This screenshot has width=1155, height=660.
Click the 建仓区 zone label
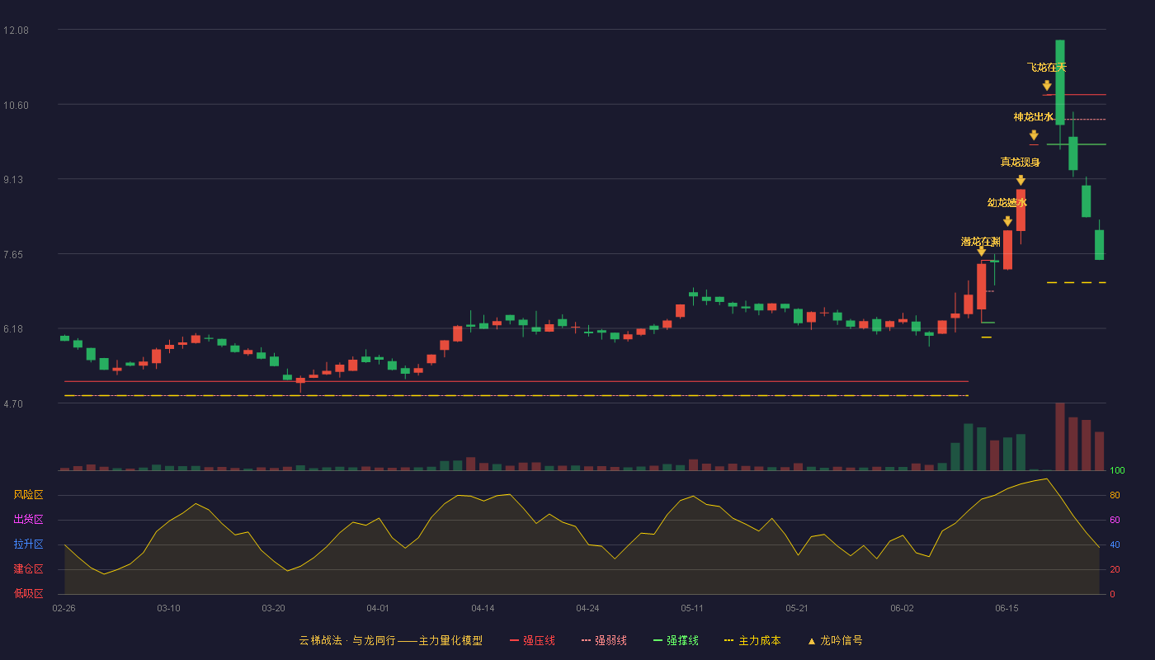coord(28,569)
